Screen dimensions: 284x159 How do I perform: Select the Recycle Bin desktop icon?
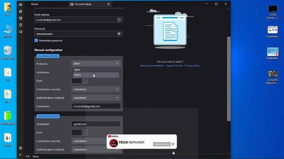pyautogui.click(x=8, y=53)
